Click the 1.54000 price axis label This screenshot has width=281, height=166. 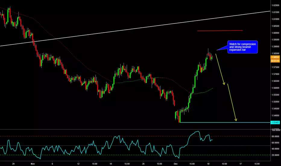point(276,115)
